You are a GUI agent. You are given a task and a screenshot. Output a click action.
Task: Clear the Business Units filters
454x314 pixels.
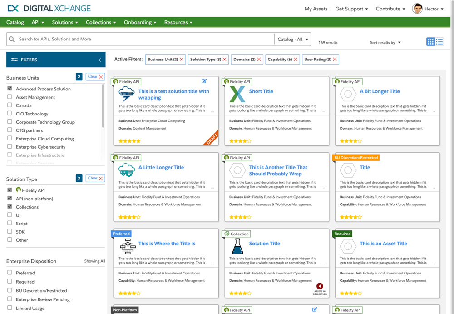95,76
